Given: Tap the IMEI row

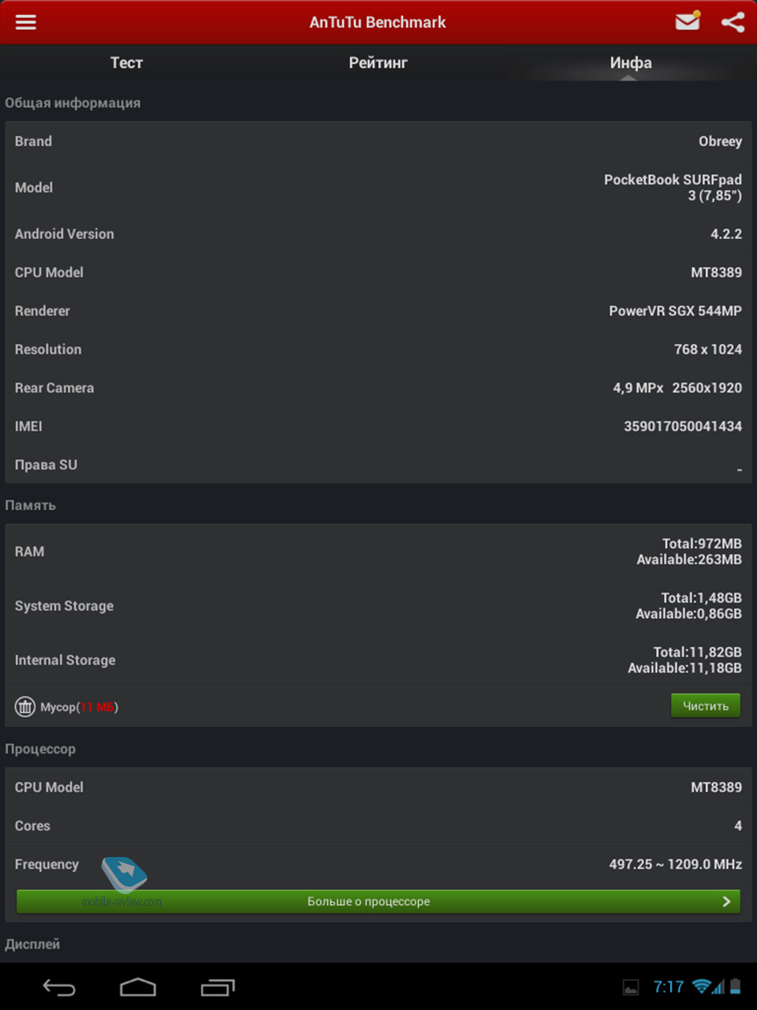Looking at the screenshot, I should point(378,426).
